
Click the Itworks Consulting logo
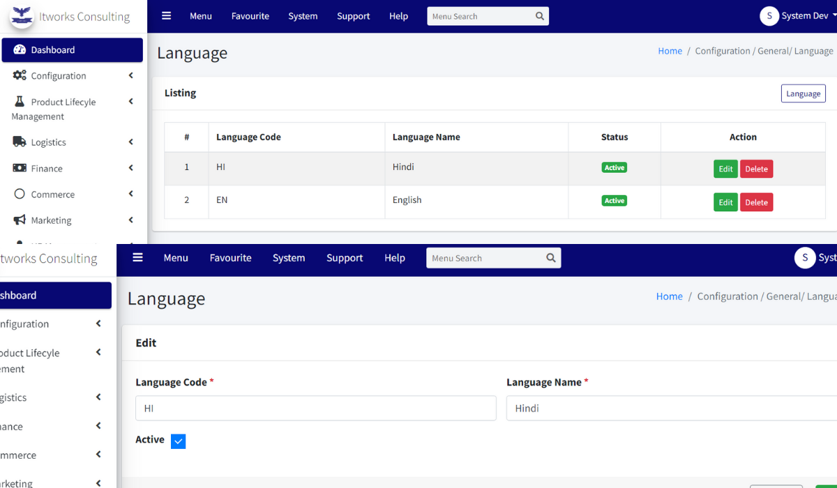[x=21, y=15]
